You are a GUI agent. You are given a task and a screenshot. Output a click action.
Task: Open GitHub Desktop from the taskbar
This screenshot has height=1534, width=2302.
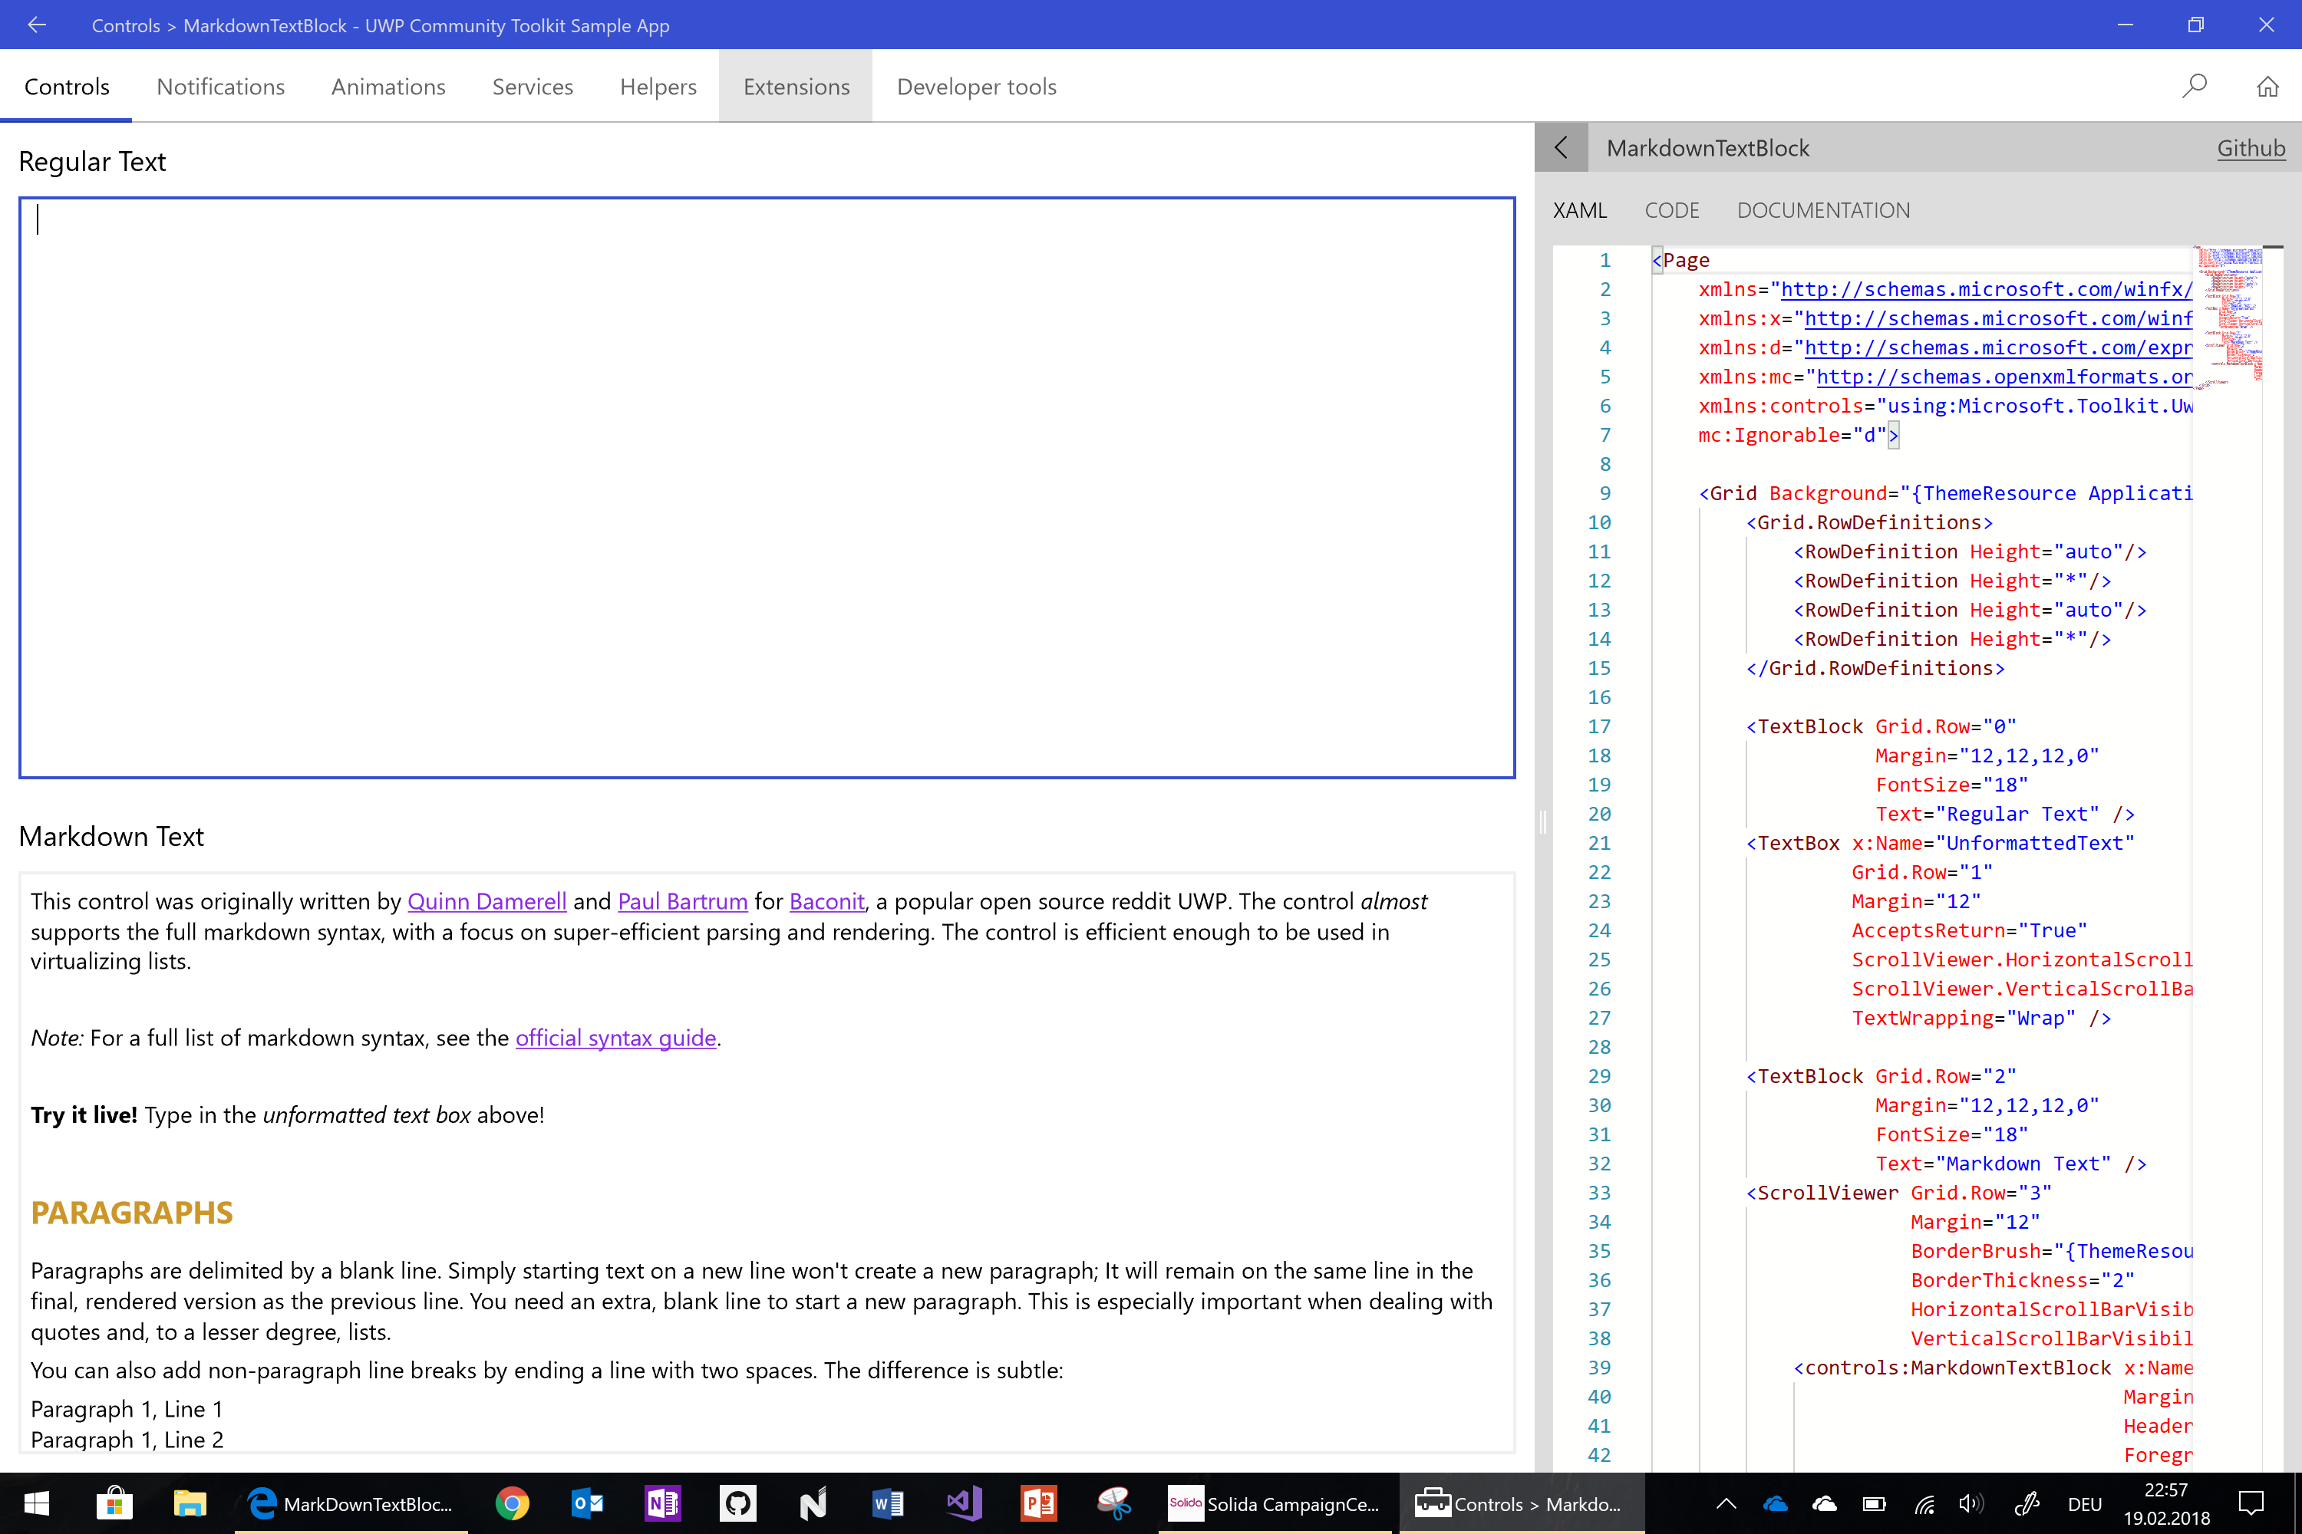(739, 1503)
